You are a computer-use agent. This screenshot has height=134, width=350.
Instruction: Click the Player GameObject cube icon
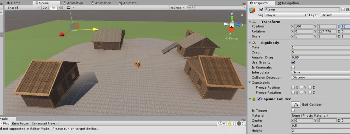click(253, 11)
